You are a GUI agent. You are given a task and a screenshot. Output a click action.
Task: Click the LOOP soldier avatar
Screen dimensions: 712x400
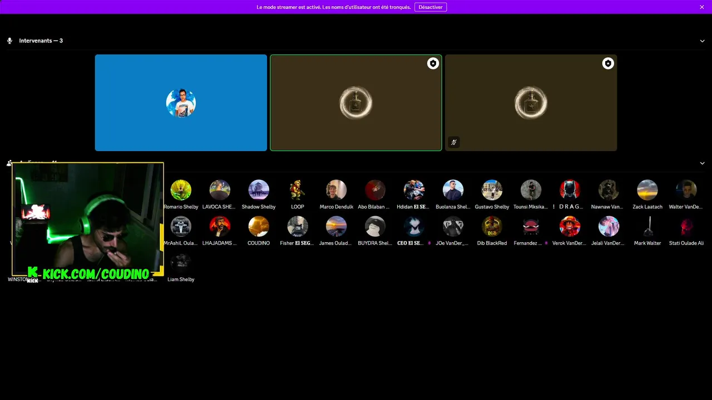click(x=298, y=190)
